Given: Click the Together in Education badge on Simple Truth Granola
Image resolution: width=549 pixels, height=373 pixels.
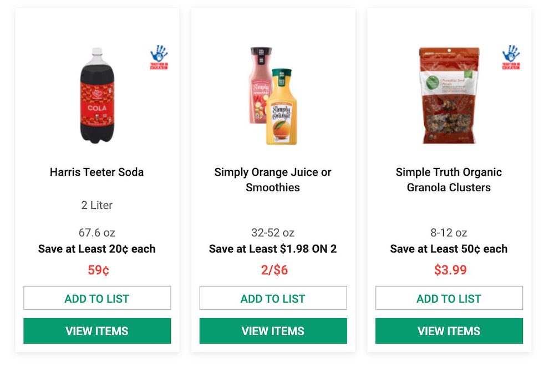Looking at the screenshot, I should 511,54.
